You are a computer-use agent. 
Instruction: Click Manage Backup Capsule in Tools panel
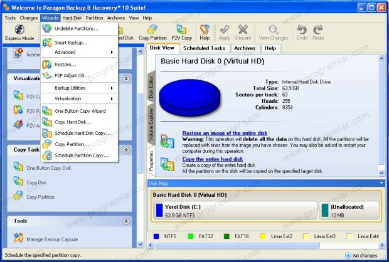[x=52, y=239]
